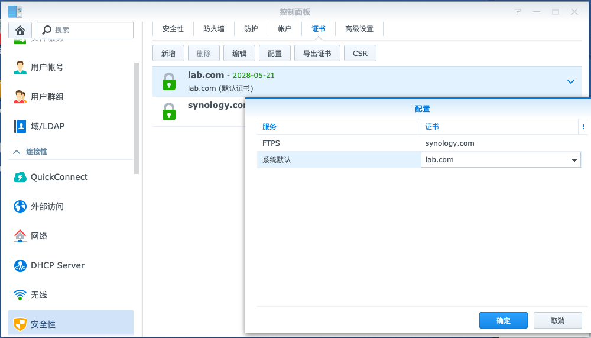Screen dimensions: 591x338
Task: Click the search magnifier icon
Action: point(47,29)
